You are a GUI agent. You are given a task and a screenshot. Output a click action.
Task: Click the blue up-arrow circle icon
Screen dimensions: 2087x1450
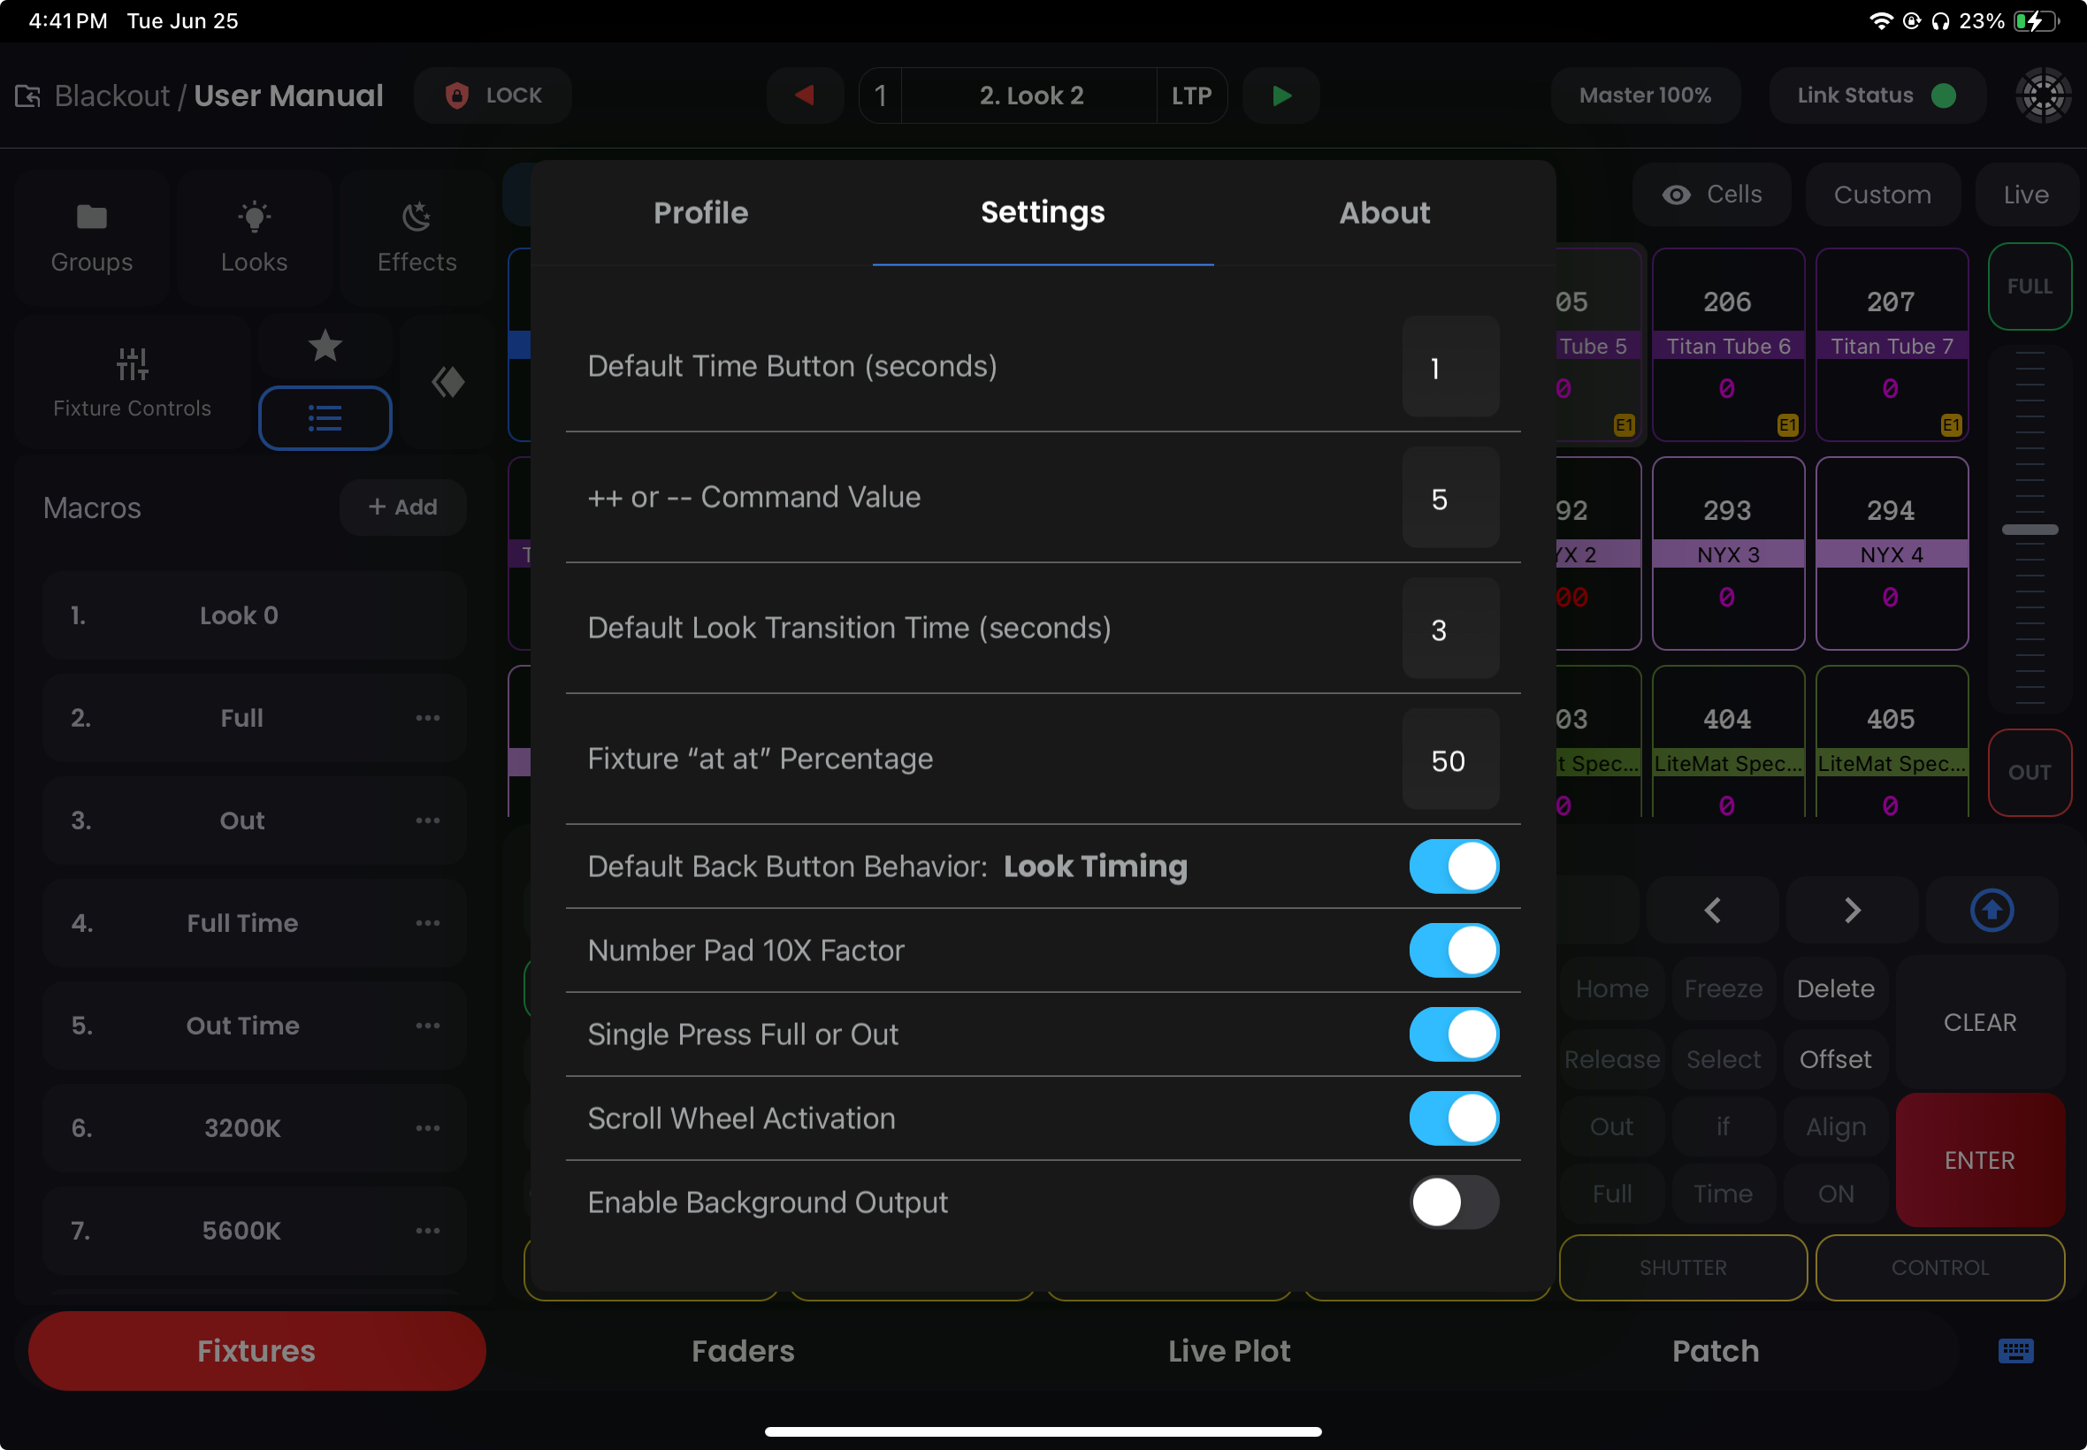tap(1991, 911)
